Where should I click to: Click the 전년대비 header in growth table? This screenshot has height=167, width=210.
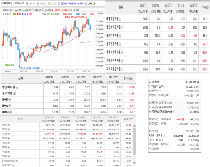point(205,8)
